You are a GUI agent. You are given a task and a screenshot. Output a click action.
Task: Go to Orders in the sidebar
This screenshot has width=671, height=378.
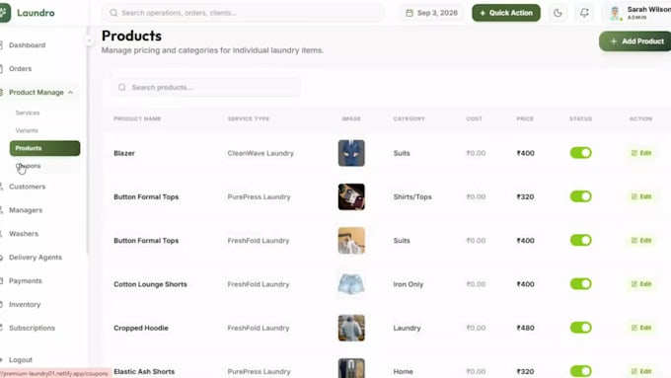[x=20, y=68]
